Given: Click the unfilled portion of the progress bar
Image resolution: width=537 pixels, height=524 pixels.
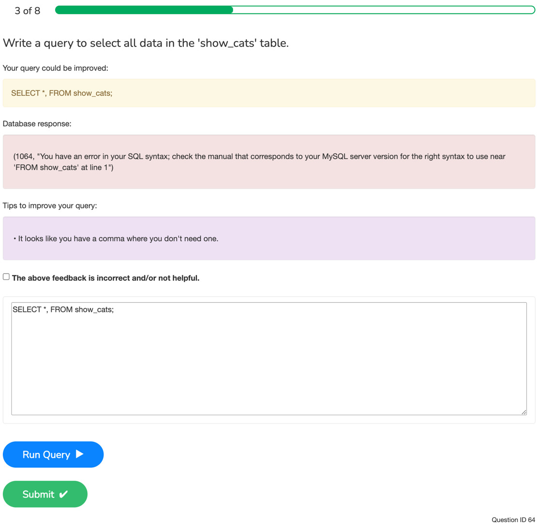Looking at the screenshot, I should 384,10.
